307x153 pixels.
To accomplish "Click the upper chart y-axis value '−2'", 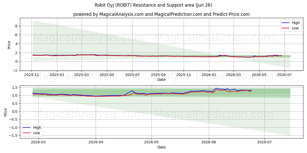I will point(15,70).
